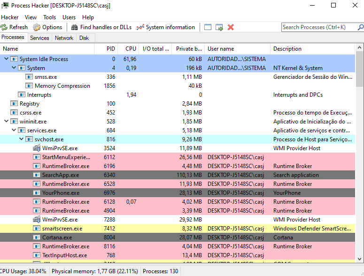Click the Interrupts and DPCs description
364x276 pixels.
298,95
